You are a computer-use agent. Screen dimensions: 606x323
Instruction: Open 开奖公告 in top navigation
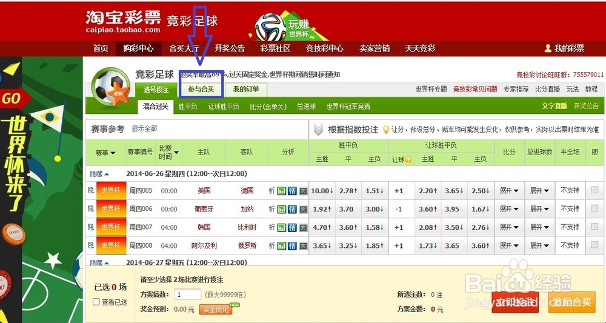click(x=230, y=48)
